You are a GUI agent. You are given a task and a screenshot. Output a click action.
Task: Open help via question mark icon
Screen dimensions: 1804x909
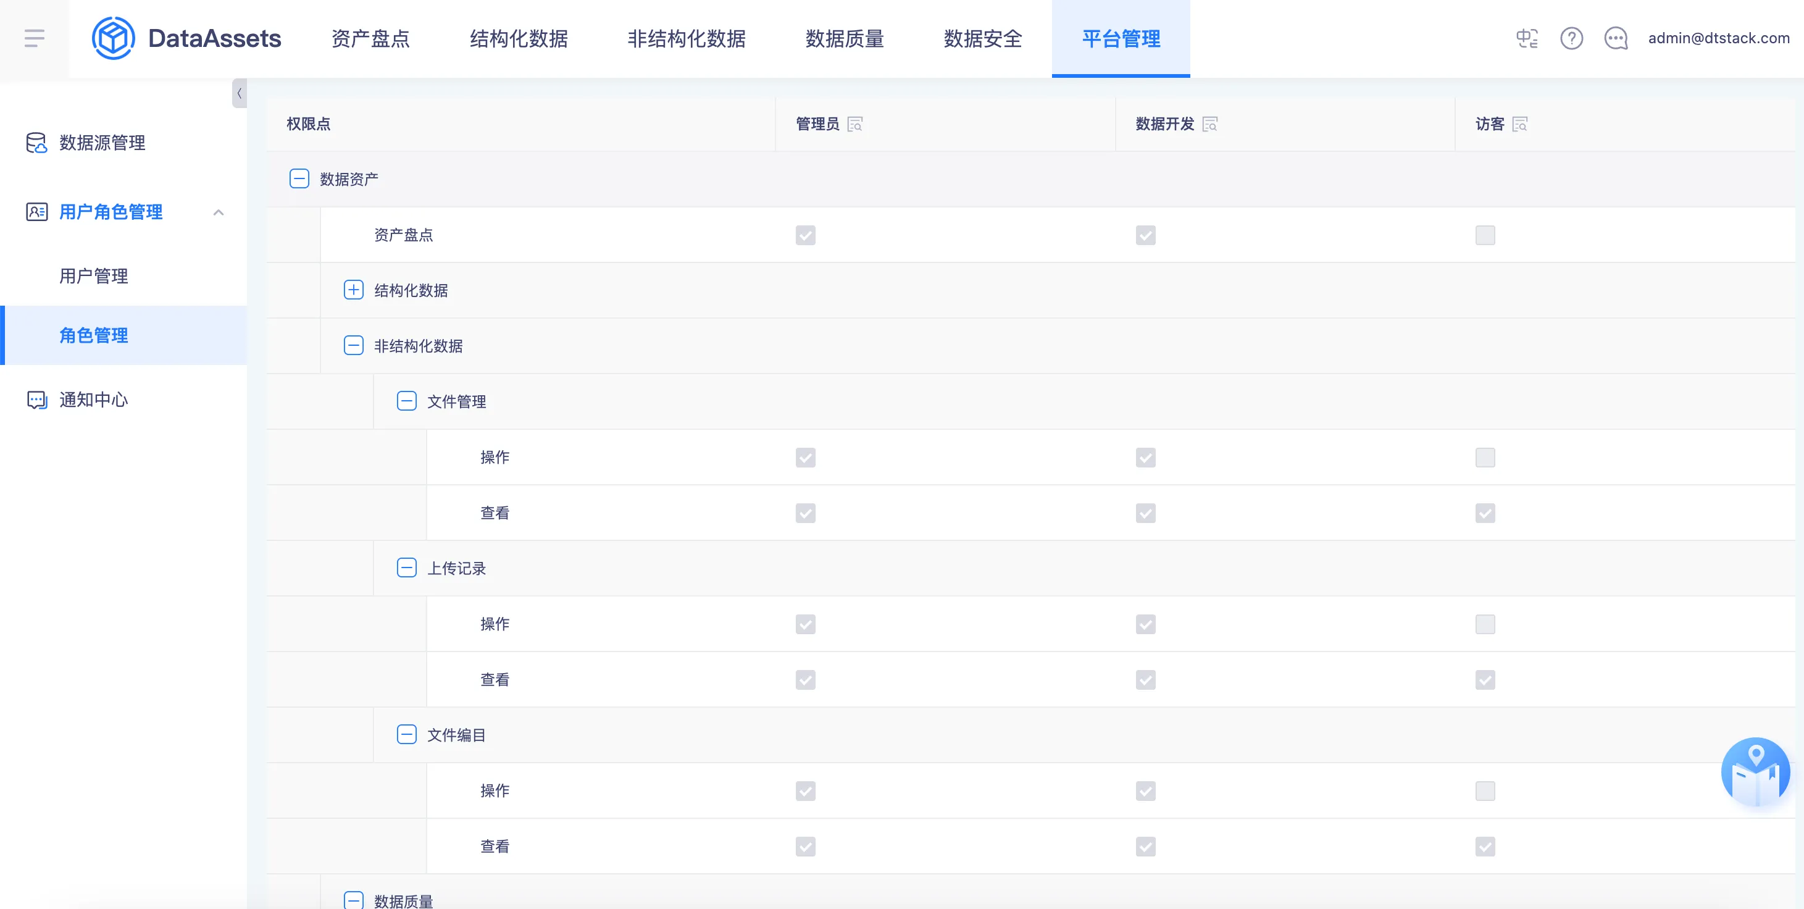1571,38
